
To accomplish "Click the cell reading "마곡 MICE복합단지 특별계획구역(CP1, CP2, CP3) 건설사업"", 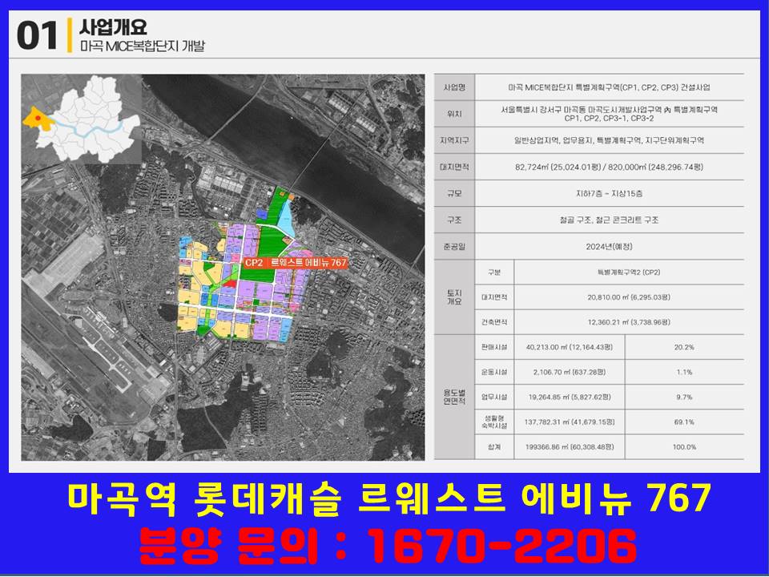I will [x=609, y=87].
